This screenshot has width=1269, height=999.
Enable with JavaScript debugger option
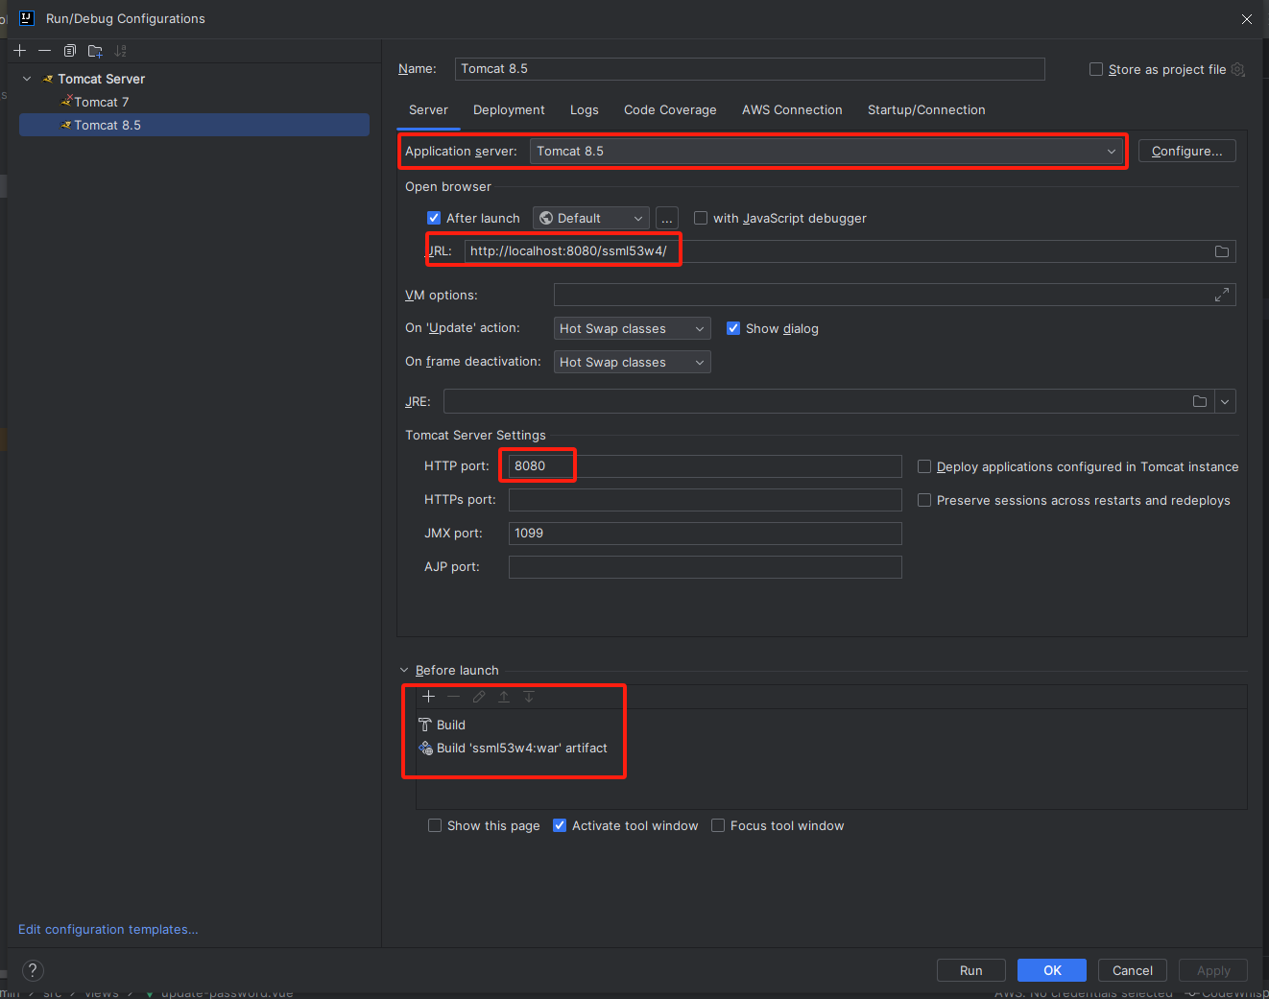[701, 218]
